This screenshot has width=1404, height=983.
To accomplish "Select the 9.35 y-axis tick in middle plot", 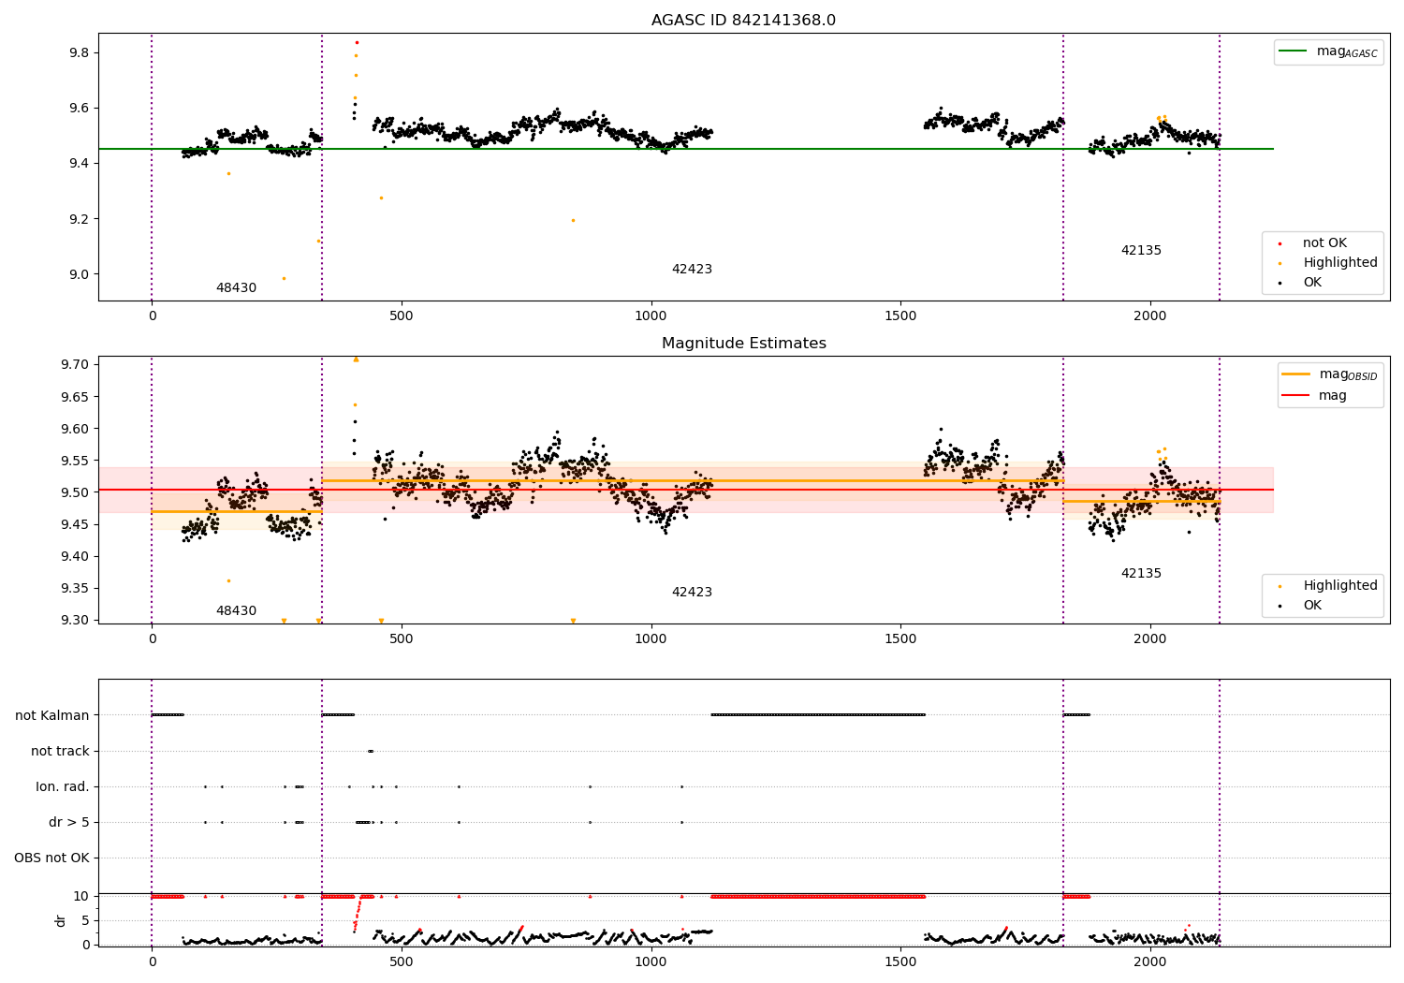I will 74,589.
